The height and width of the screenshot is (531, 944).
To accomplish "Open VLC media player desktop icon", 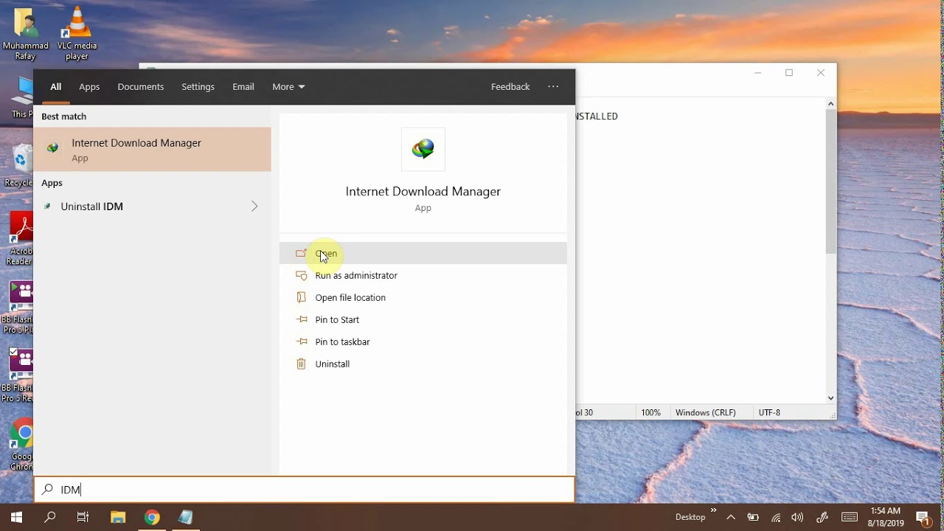I will (77, 34).
